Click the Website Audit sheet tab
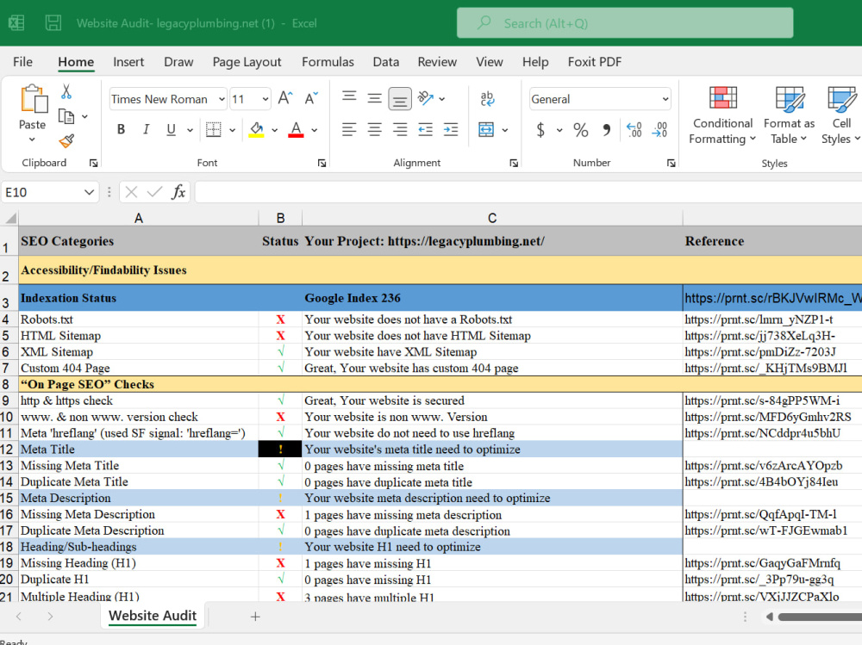 pos(153,616)
